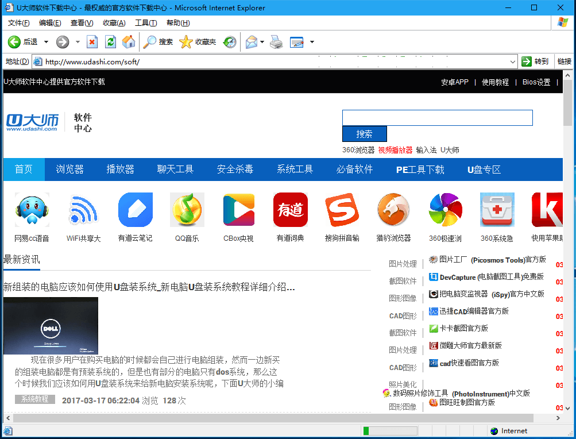Select the 安全杀毒 navigation tab
This screenshot has width=576, height=439.
click(x=235, y=169)
